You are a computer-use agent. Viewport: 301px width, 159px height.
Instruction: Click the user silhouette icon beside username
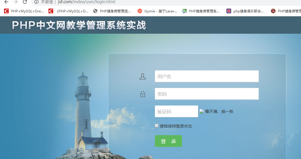coord(143,77)
